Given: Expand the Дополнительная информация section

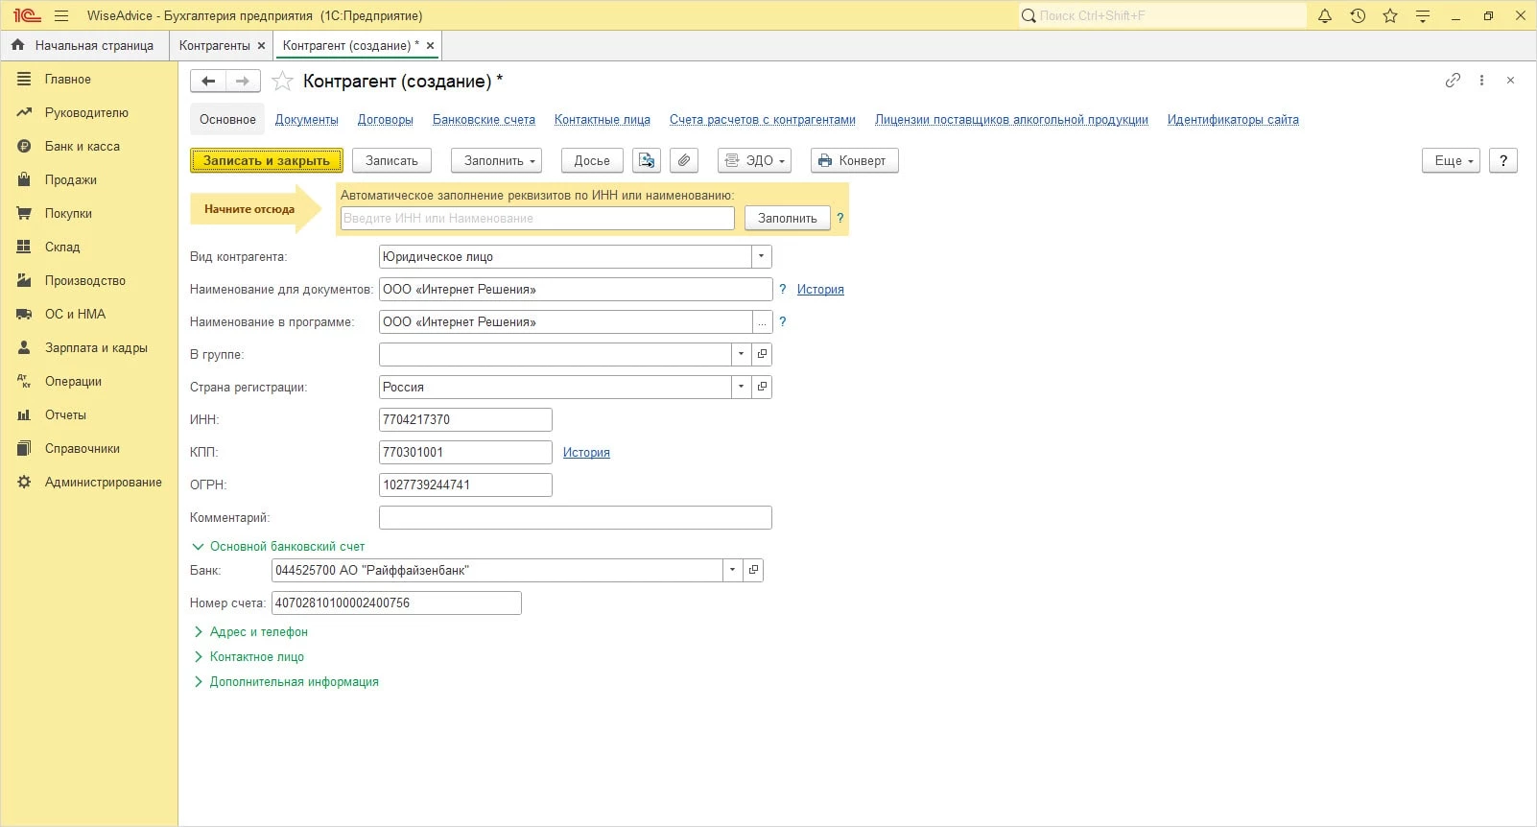Looking at the screenshot, I should 294,681.
